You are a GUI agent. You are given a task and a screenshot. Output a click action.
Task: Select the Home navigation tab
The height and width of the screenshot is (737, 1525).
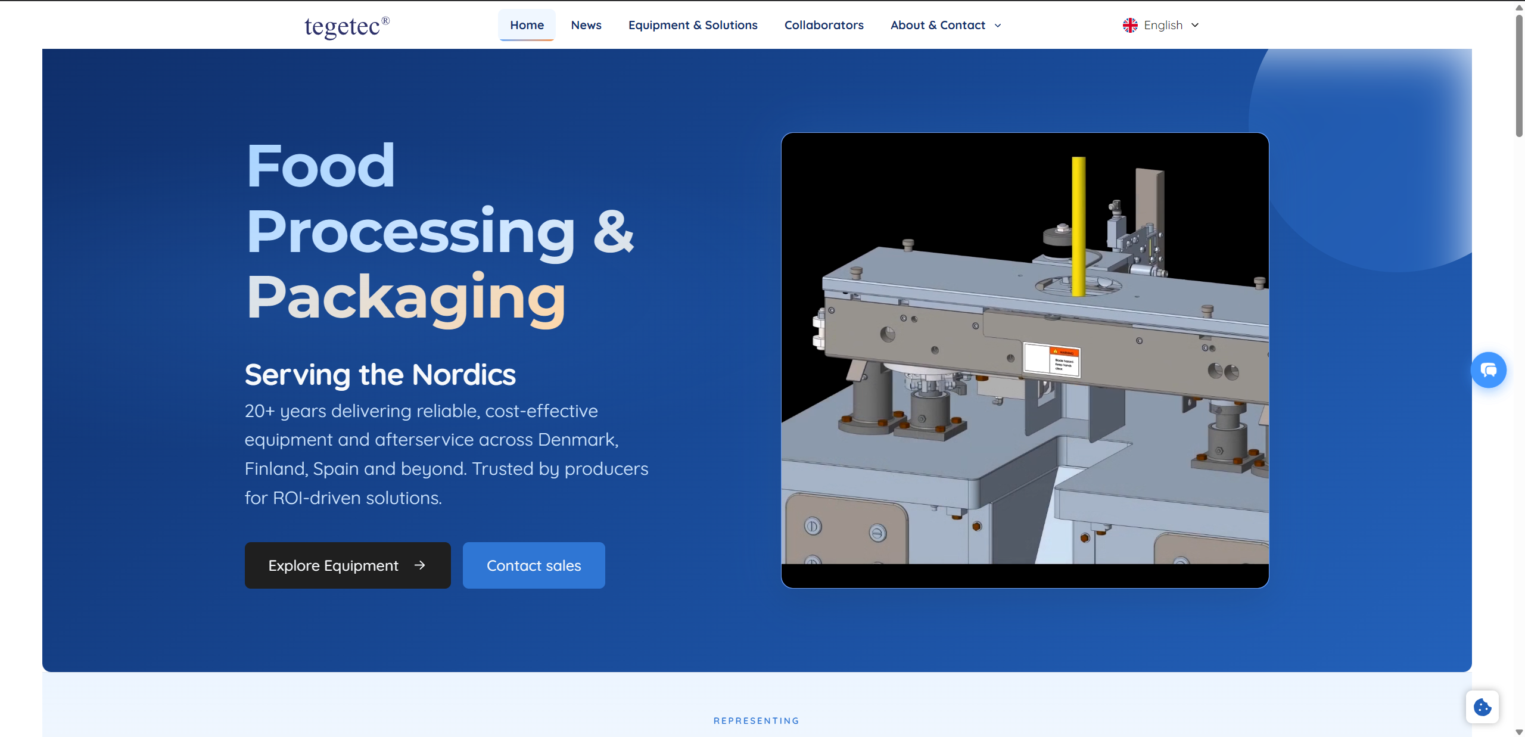(526, 25)
